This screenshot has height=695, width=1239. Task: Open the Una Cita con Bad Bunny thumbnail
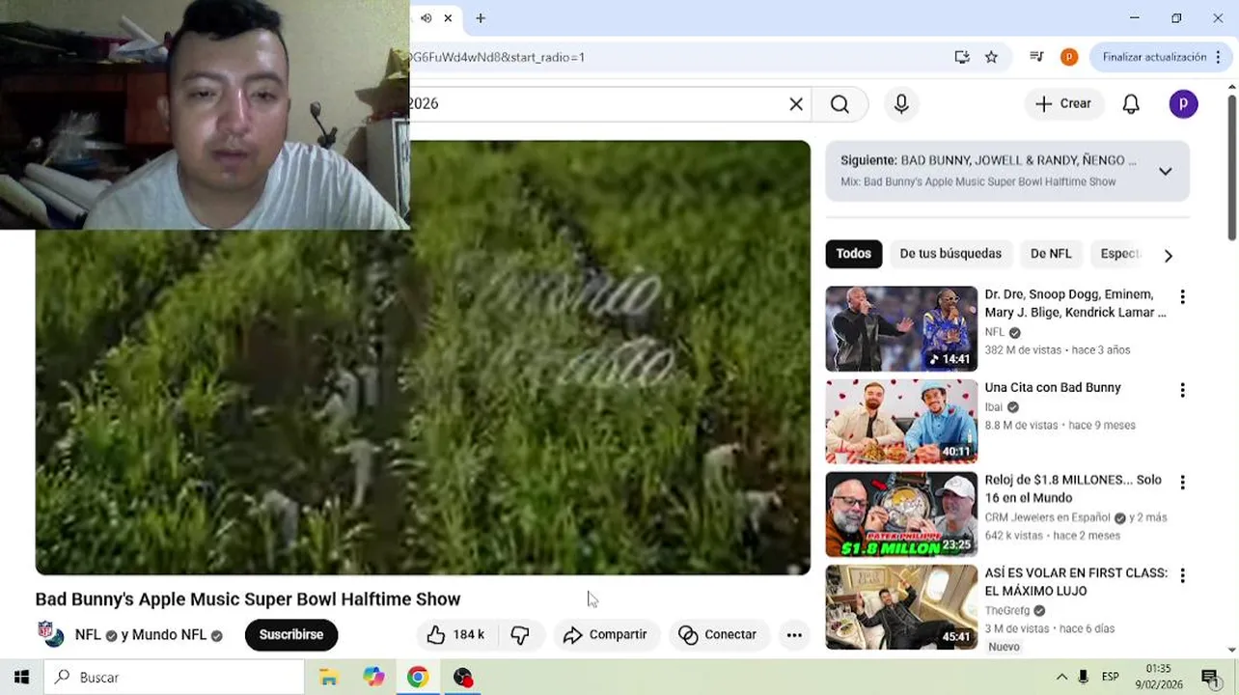[901, 422]
